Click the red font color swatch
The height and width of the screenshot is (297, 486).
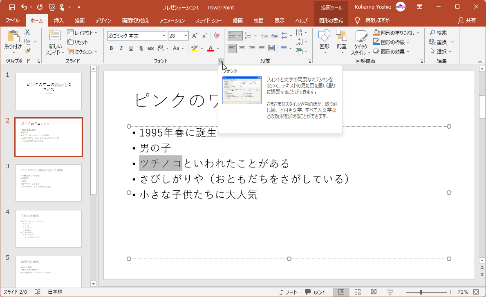coord(211,49)
